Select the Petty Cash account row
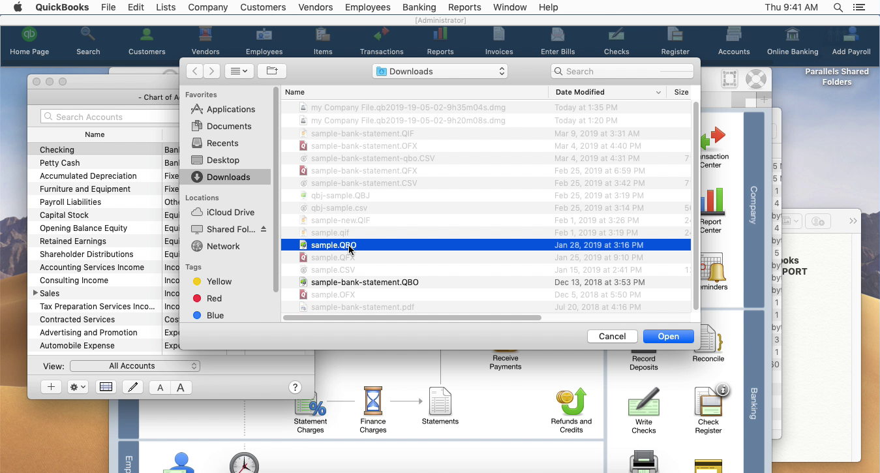Image resolution: width=880 pixels, height=473 pixels. click(104, 162)
